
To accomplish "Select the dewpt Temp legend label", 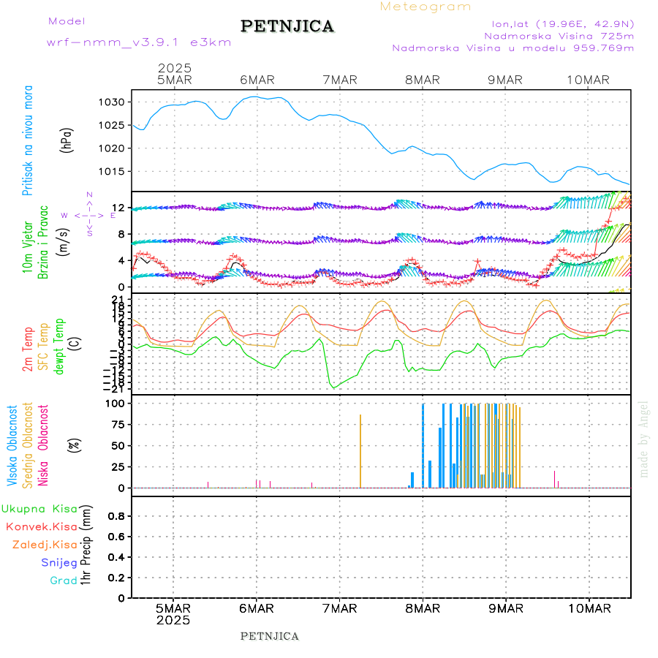I will [x=59, y=346].
